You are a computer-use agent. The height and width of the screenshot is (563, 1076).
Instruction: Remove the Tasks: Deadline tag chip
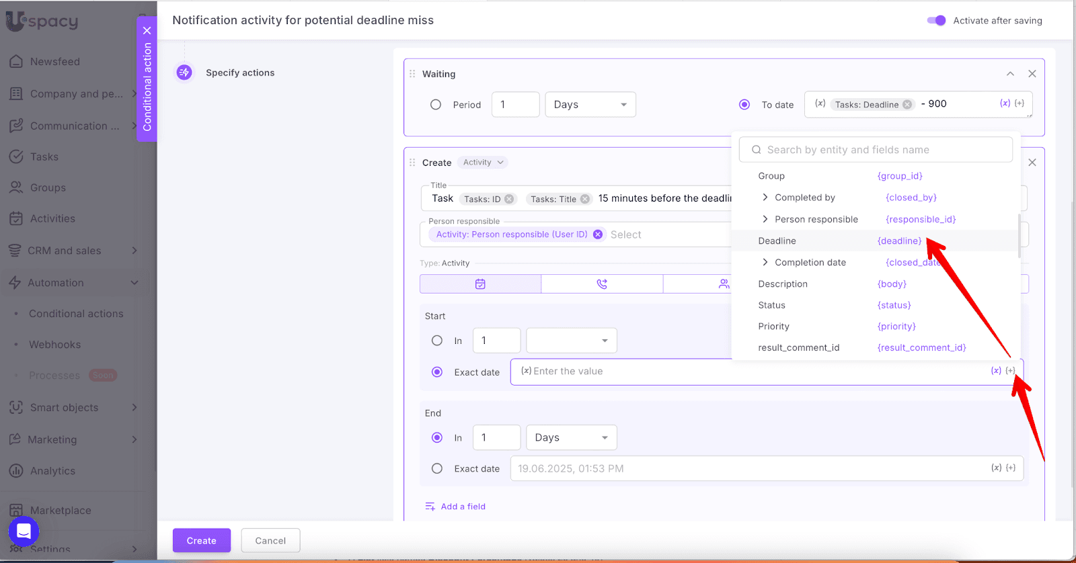click(x=907, y=105)
